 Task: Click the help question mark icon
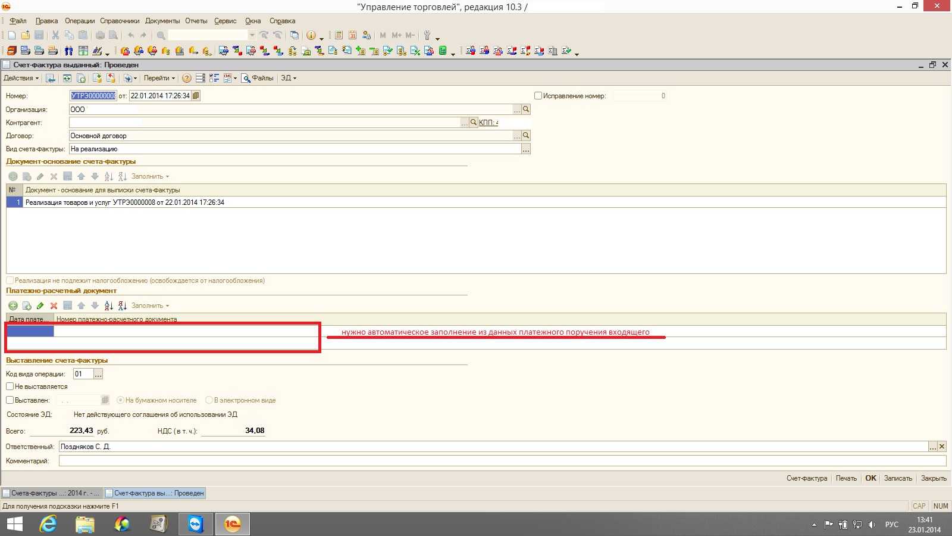[187, 78]
